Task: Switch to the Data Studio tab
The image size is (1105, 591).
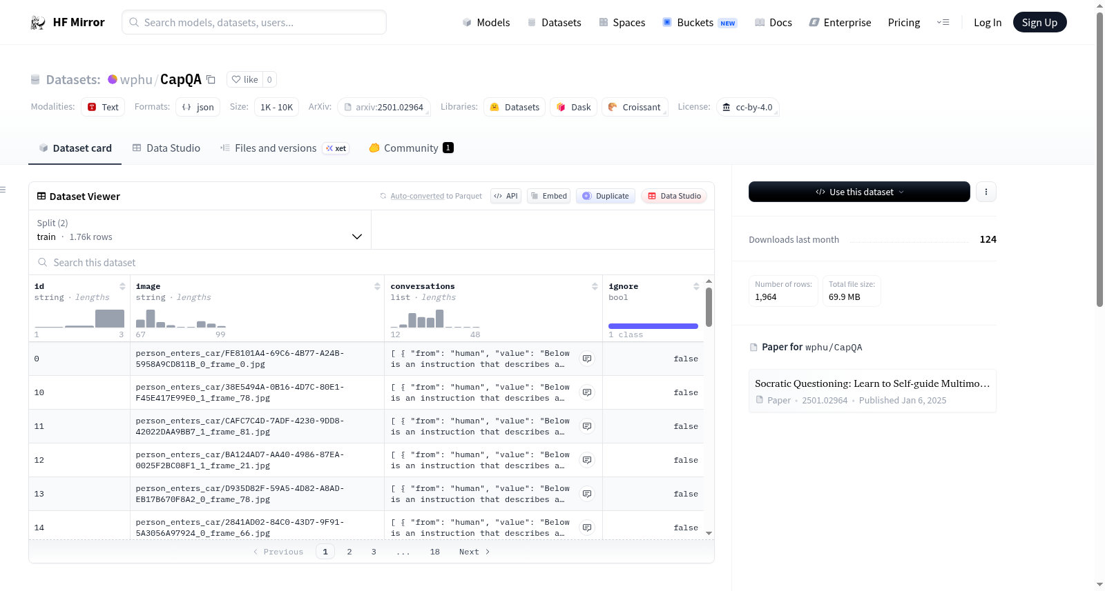Action: (x=166, y=148)
